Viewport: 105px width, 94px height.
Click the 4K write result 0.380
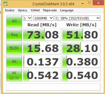81,61
